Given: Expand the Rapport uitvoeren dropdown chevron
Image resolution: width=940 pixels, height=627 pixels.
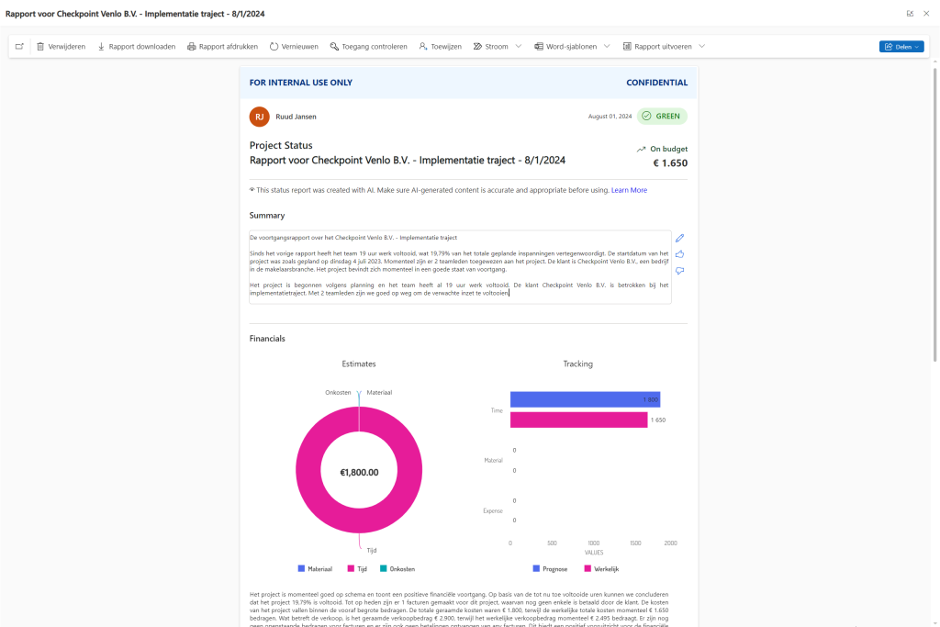Looking at the screenshot, I should [702, 46].
